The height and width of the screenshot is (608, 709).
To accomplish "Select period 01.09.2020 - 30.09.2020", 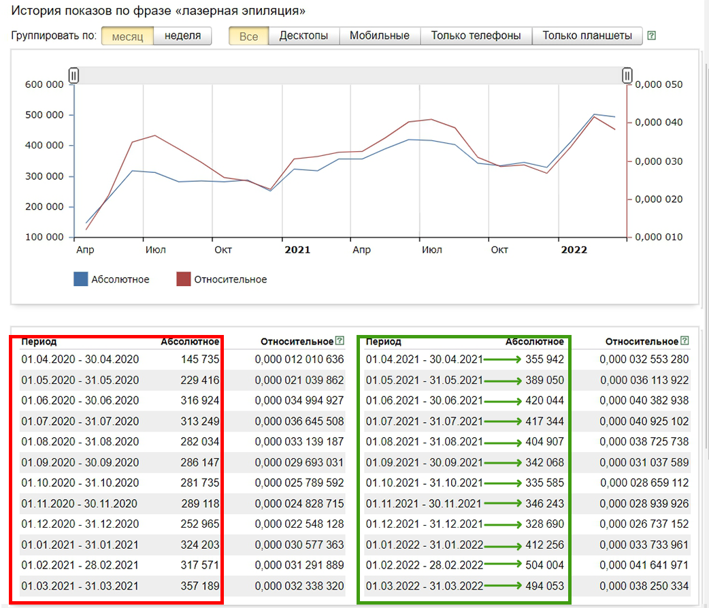I will click(80, 462).
